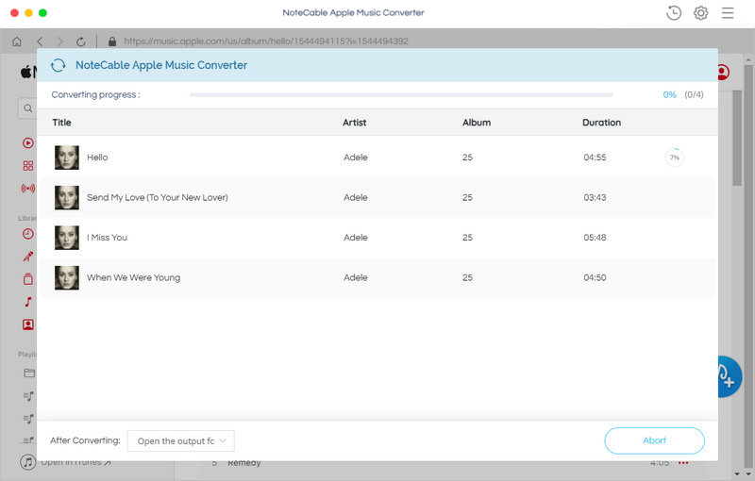This screenshot has height=481, width=755.
Task: Click the Artist column header
Action: [x=355, y=123]
